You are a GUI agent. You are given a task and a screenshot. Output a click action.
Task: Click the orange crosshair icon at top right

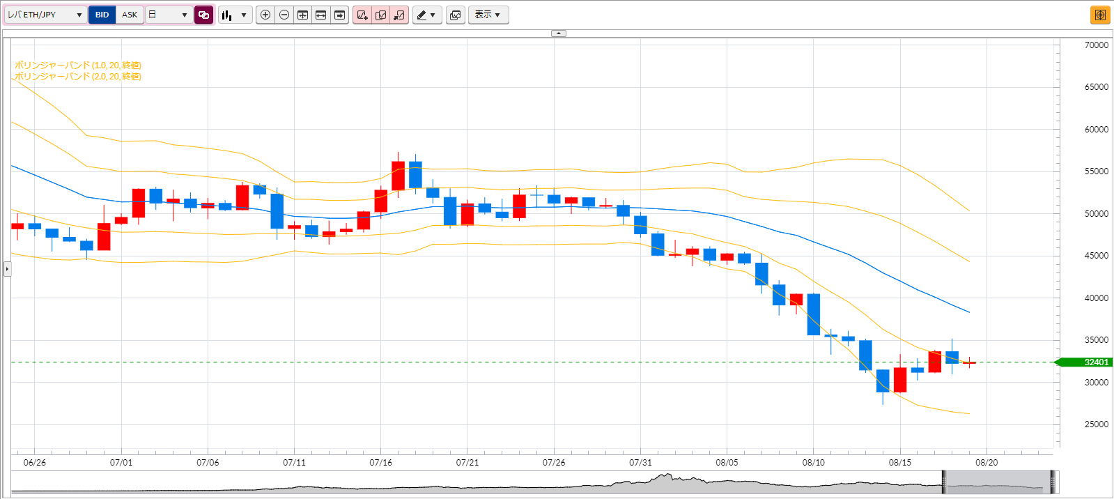[1100, 15]
